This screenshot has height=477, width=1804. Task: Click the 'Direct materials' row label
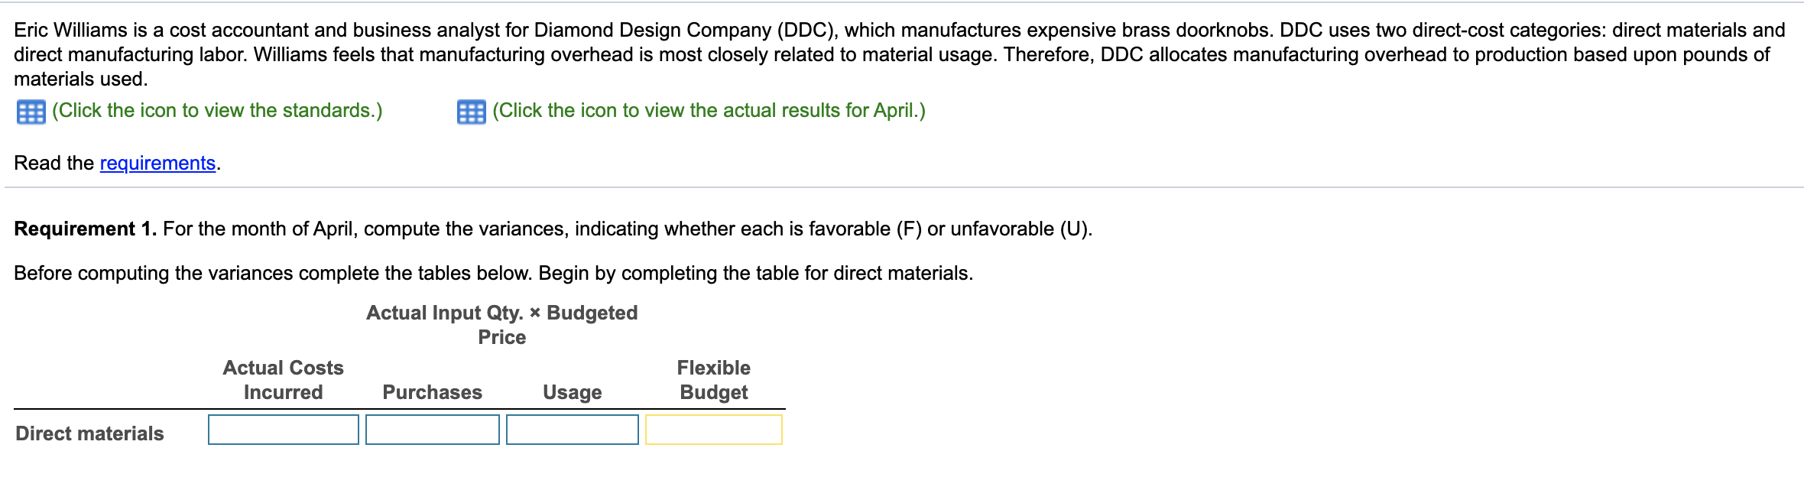[89, 433]
